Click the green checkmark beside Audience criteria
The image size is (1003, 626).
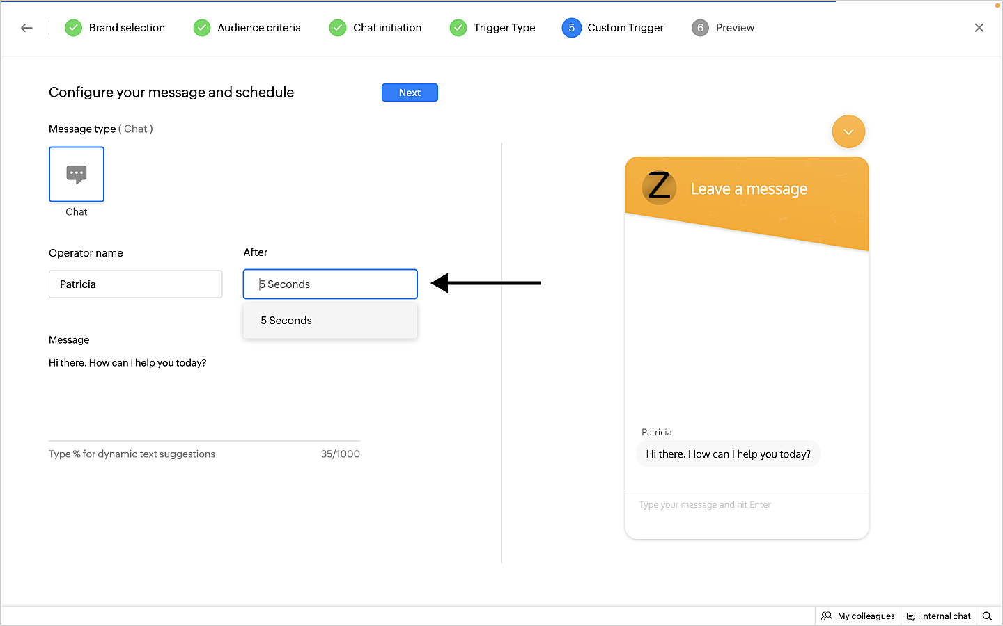(202, 28)
